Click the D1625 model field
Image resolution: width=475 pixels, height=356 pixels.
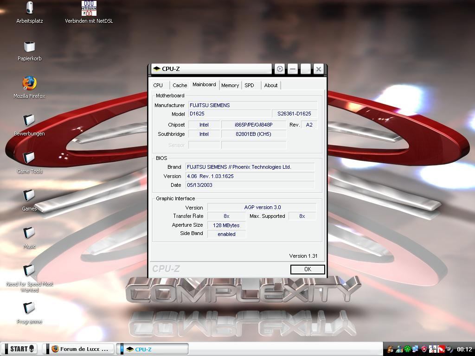tap(230, 114)
